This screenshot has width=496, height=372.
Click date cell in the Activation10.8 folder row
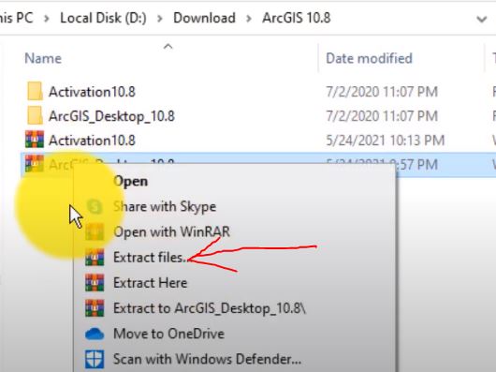click(x=382, y=92)
